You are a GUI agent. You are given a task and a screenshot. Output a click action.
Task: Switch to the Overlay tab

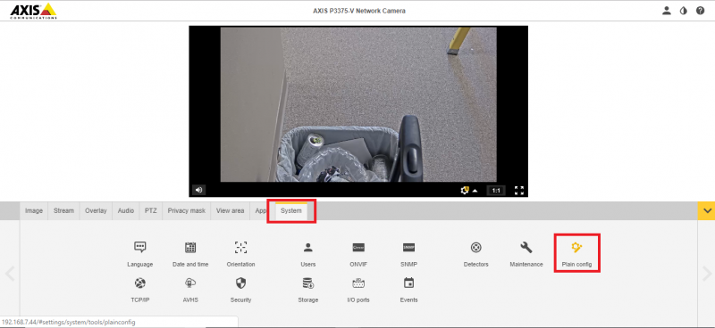[96, 211]
